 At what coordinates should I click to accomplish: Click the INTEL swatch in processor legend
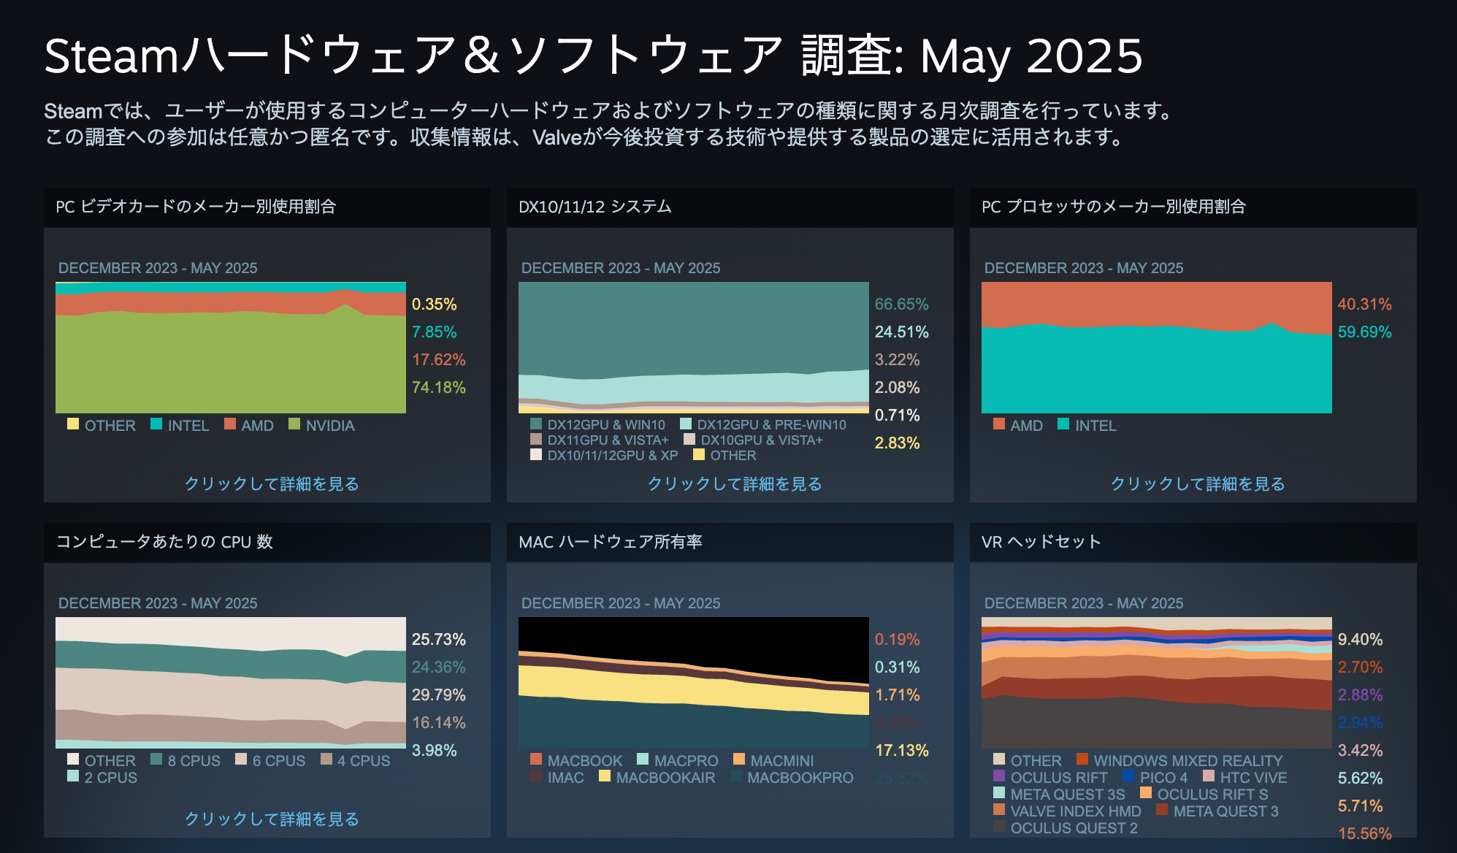pos(1063,424)
